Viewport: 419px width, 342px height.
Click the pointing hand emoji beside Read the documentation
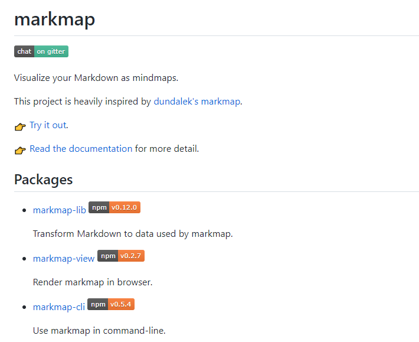click(x=20, y=150)
